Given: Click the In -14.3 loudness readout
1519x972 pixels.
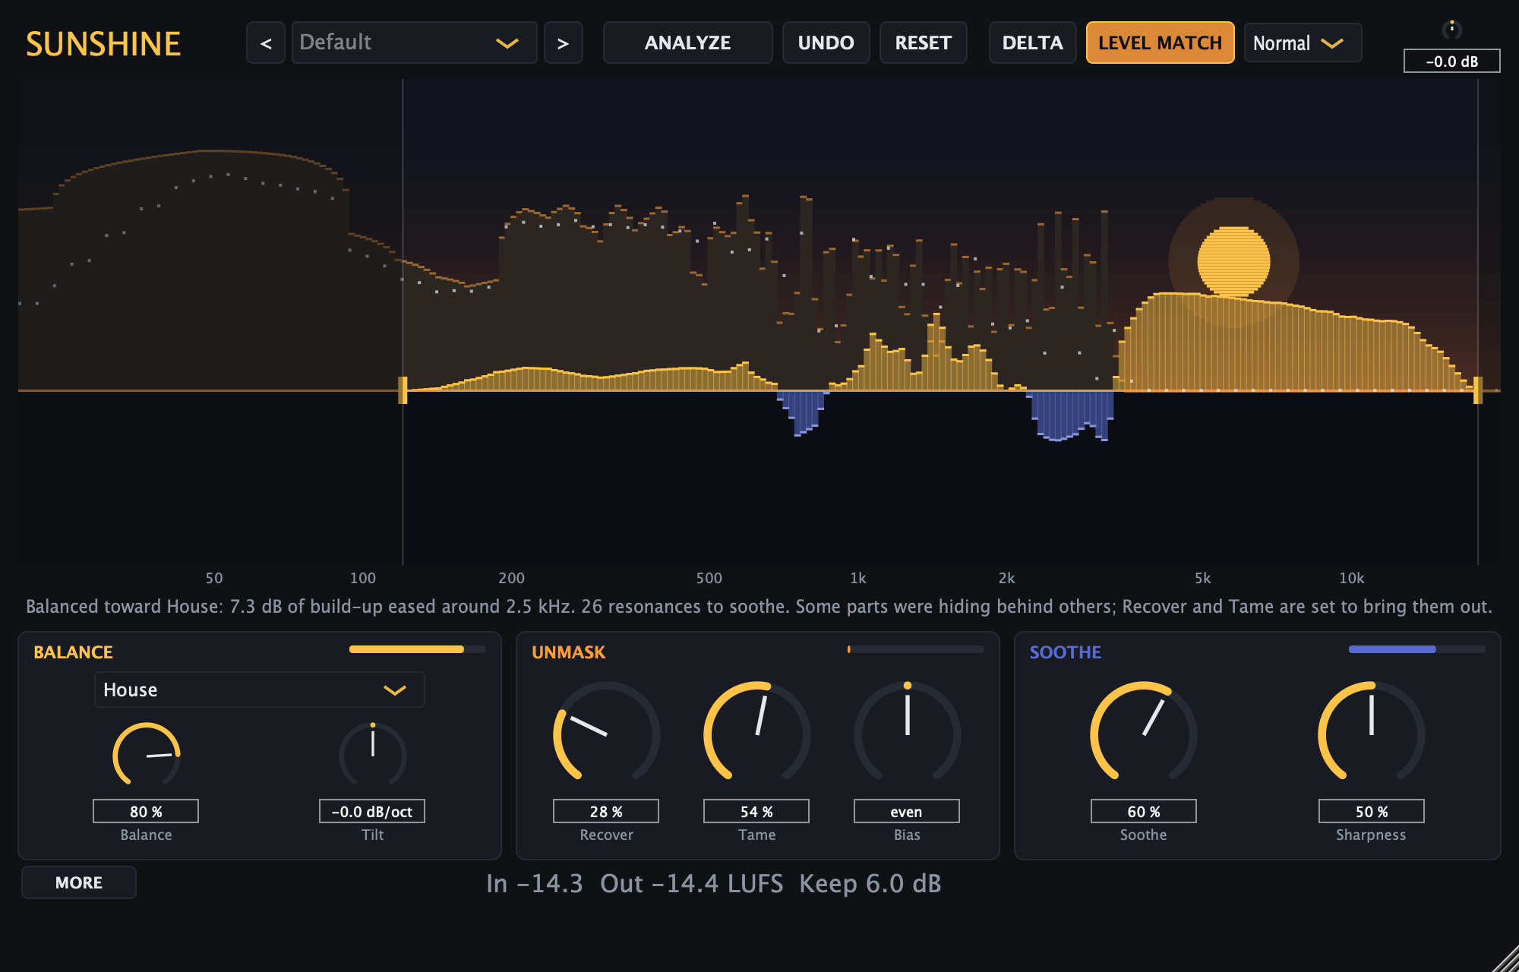Looking at the screenshot, I should [535, 884].
